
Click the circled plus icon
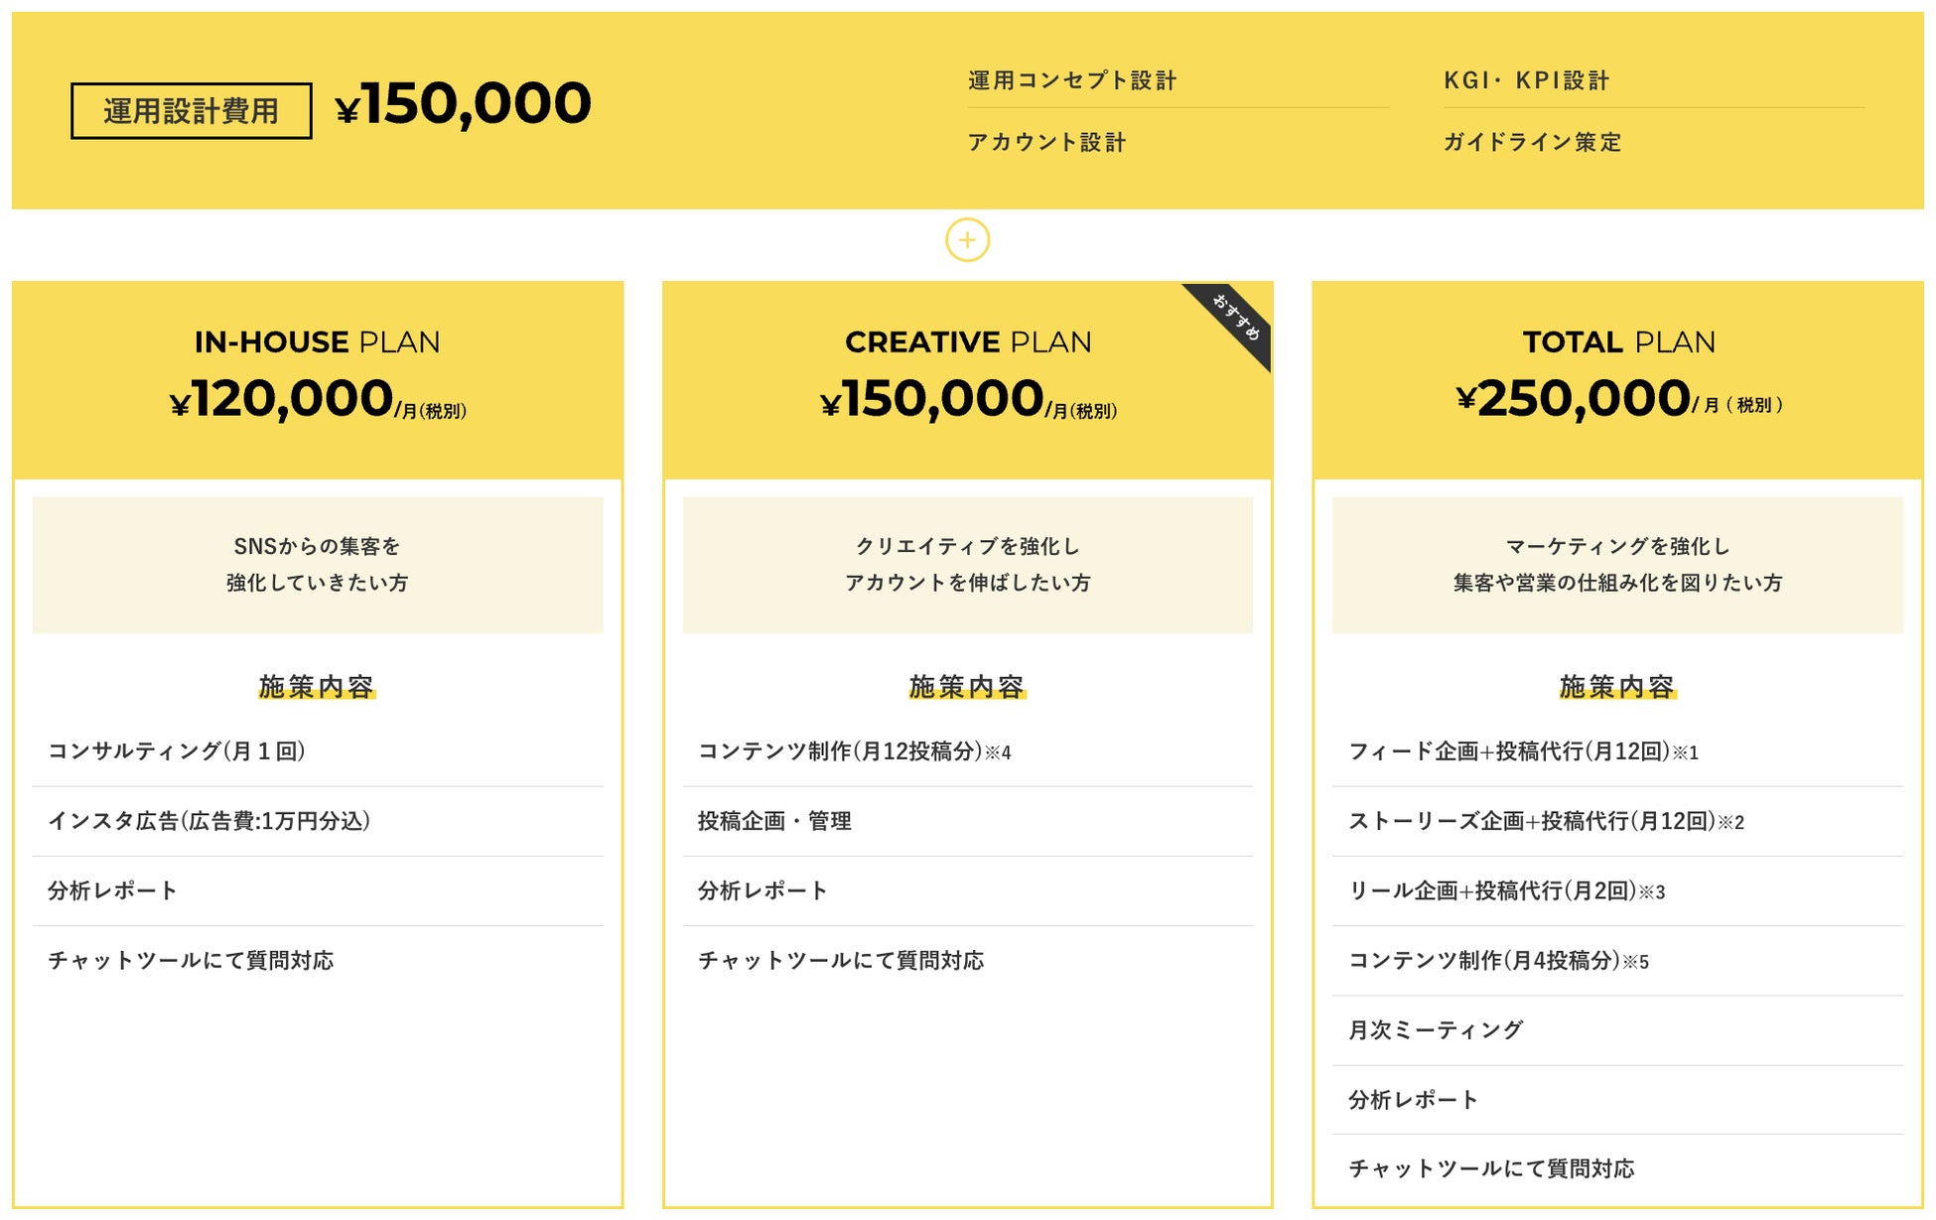tap(967, 240)
